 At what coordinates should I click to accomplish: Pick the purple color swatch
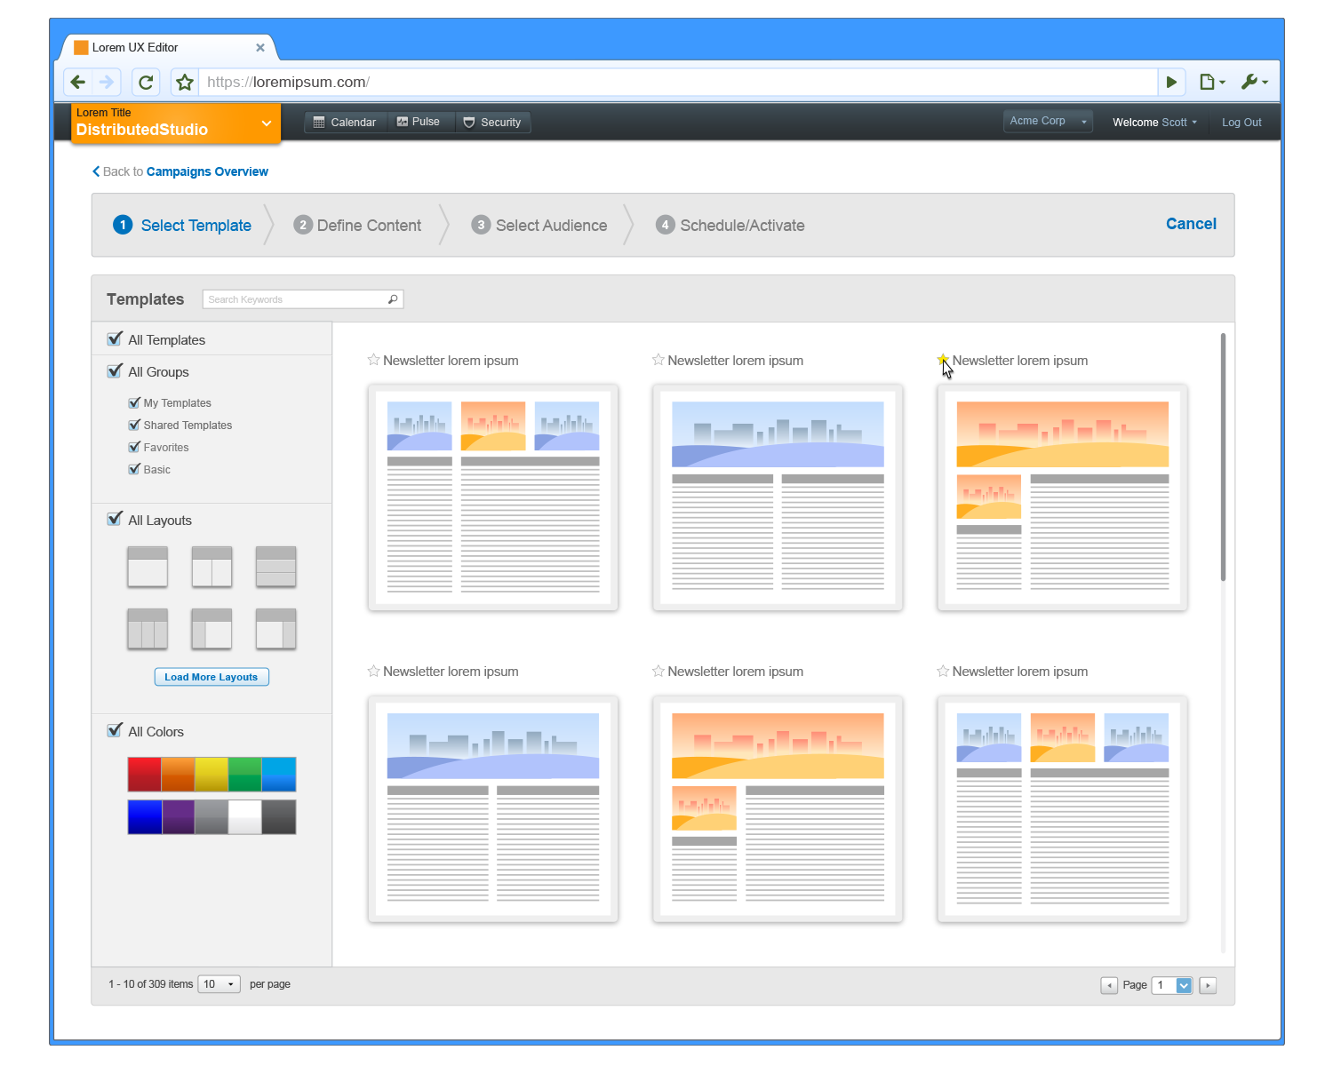click(x=179, y=817)
